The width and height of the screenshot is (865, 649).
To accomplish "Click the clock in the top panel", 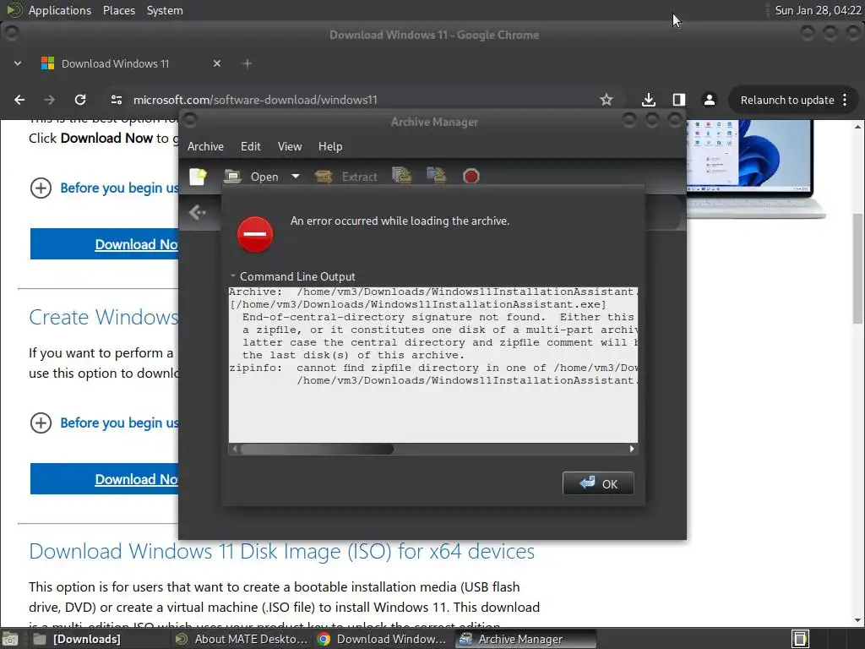I will [x=818, y=10].
